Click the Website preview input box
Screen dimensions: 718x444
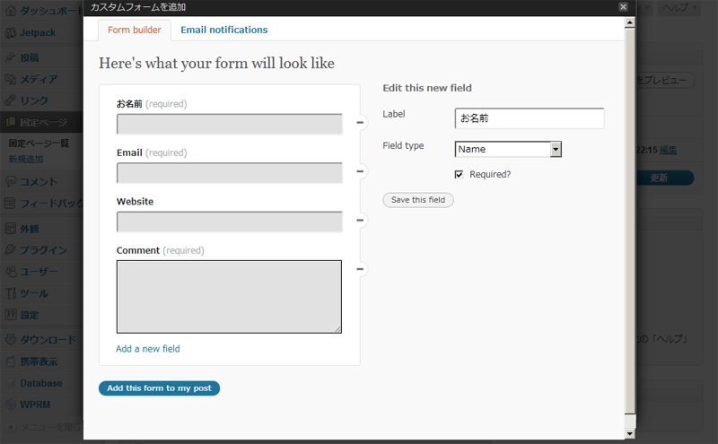[230, 222]
